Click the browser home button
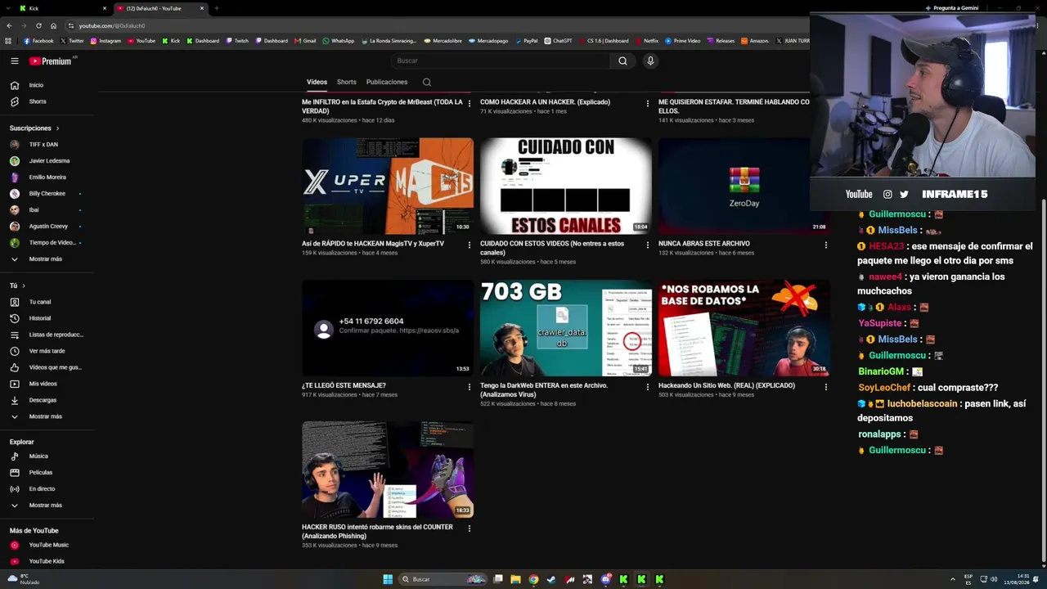Viewport: 1047px width, 589px height. (x=54, y=25)
